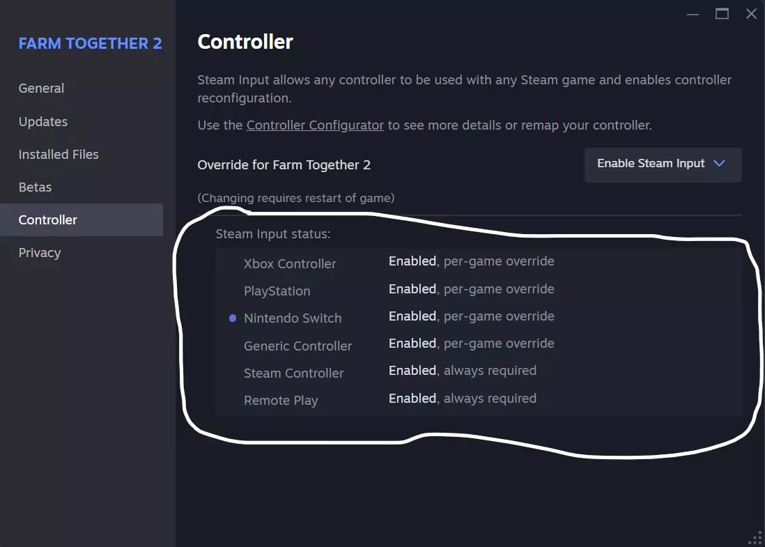Click the Controller Configurator link
This screenshot has height=547, width=765.
click(315, 125)
